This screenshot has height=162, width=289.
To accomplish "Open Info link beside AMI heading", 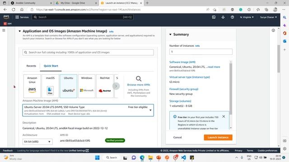I will click(111, 31).
